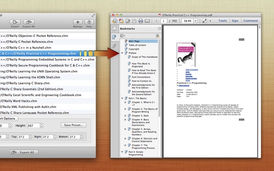The height and width of the screenshot is (171, 274).
Task: Select How to Contact Us bookmark
Action: click(x=141, y=81)
